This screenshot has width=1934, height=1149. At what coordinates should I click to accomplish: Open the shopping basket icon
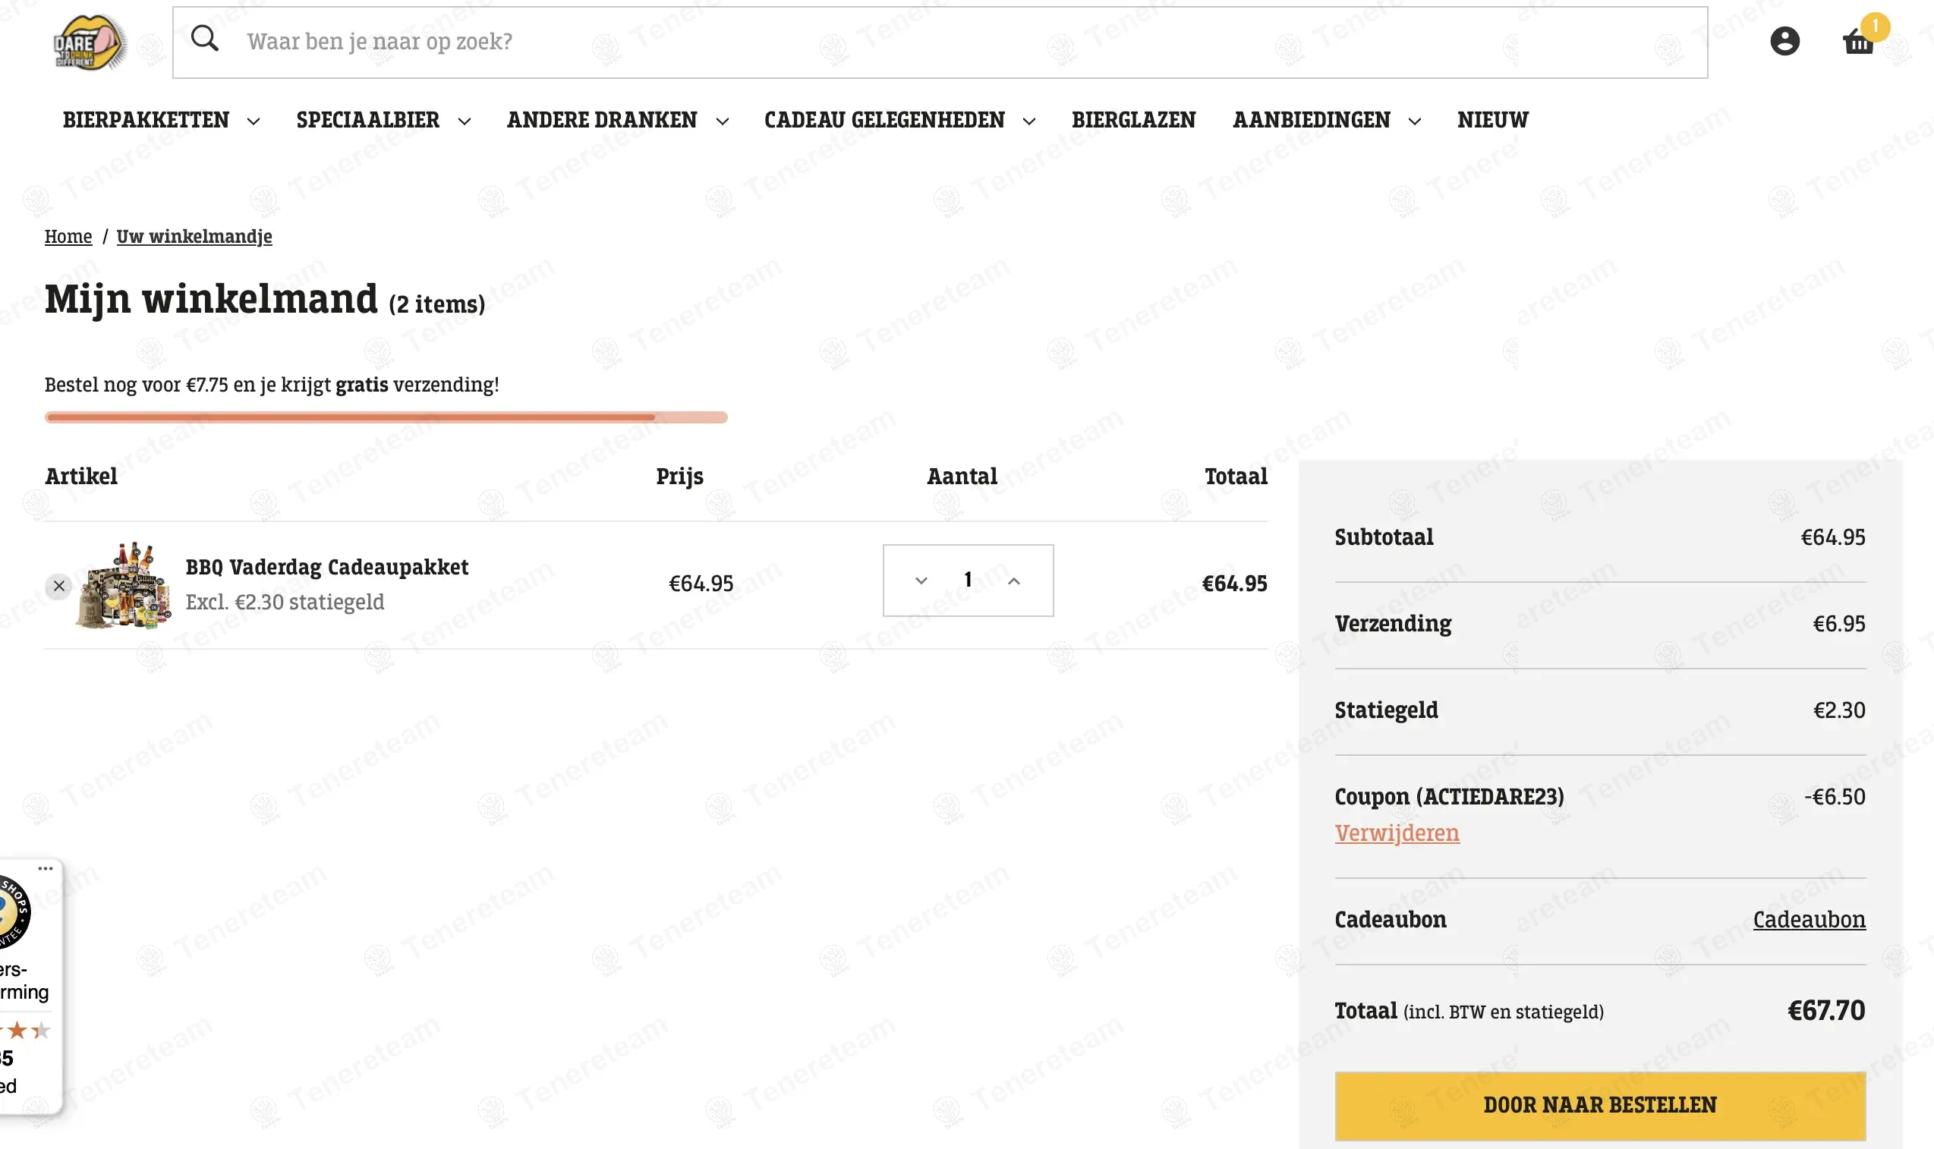coord(1857,41)
